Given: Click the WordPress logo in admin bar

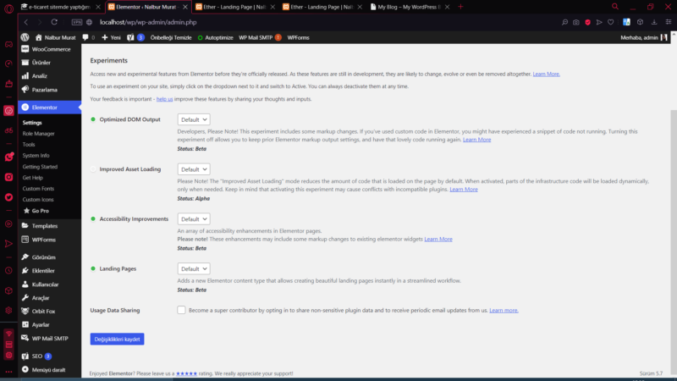Looking at the screenshot, I should coord(25,37).
